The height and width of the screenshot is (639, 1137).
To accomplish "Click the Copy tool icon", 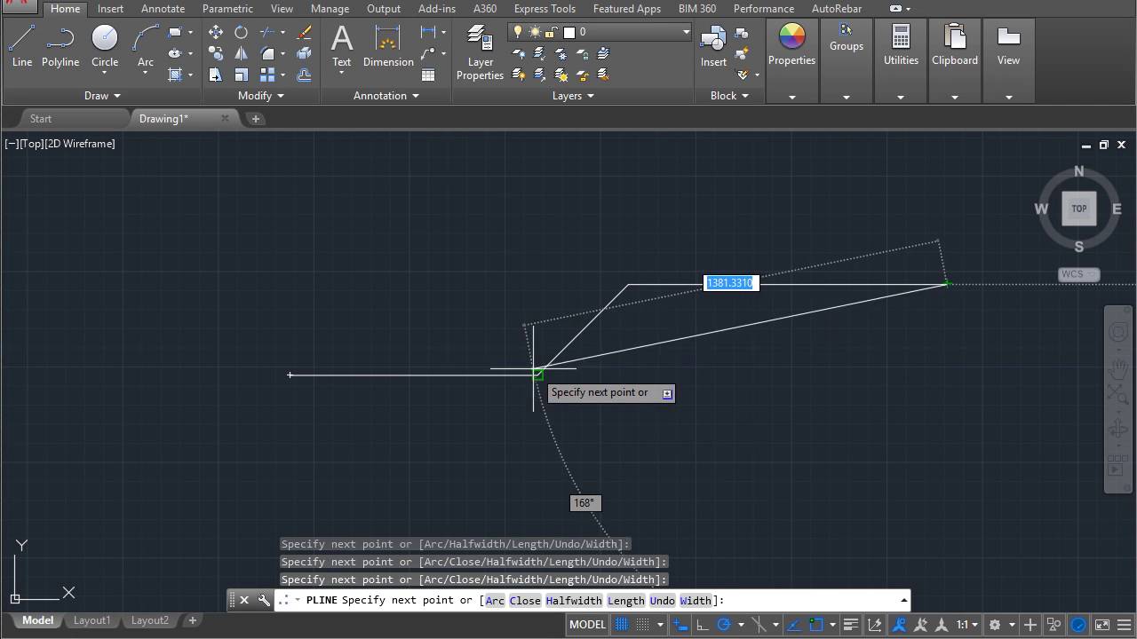I will (x=216, y=53).
